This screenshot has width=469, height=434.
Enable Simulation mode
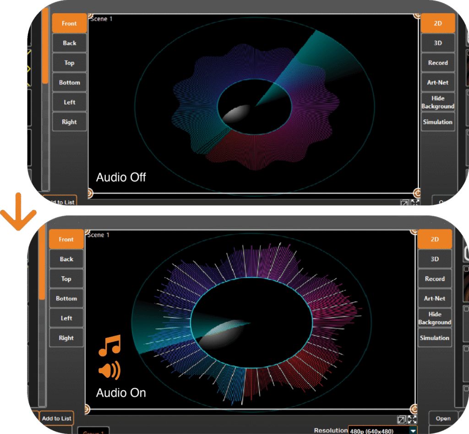click(434, 338)
